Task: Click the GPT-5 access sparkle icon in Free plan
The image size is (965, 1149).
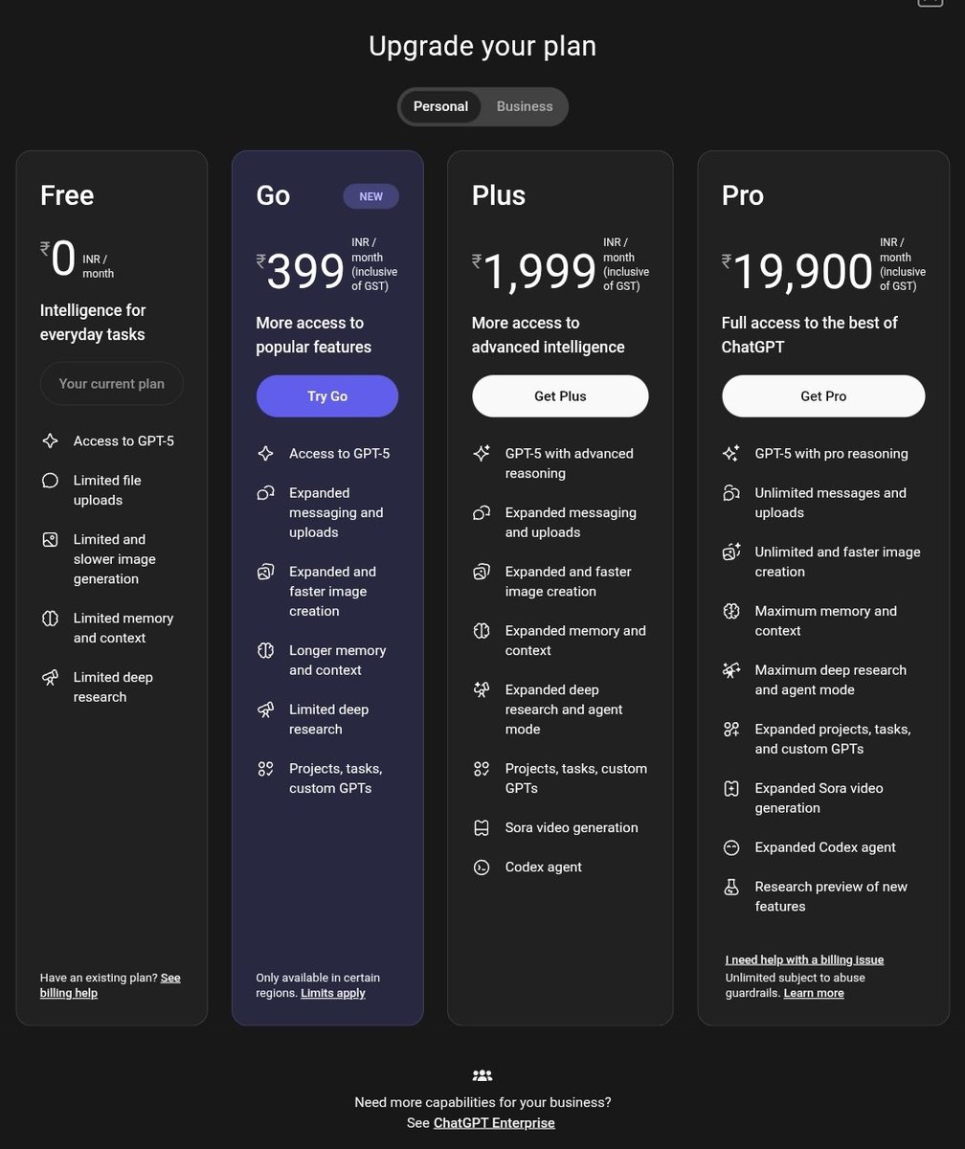Action: tap(50, 440)
